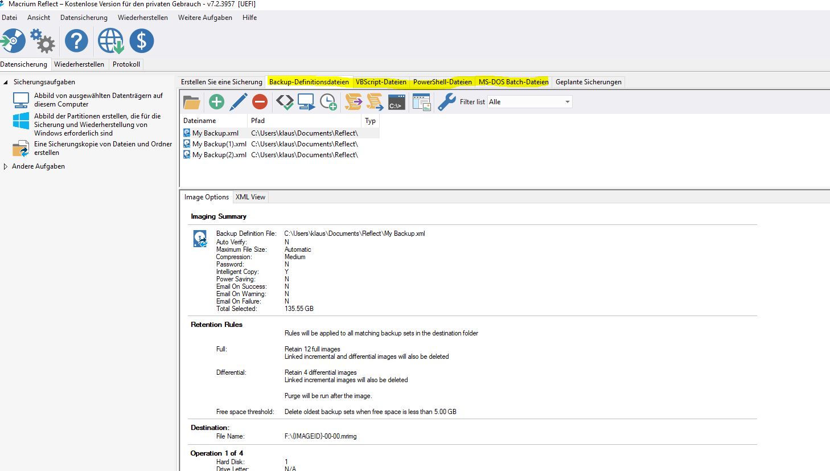The height and width of the screenshot is (471, 830).
Task: Sort list by Dateiname column header
Action: pos(214,121)
